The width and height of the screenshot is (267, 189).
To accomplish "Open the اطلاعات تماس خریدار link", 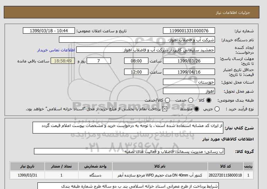I will click(56, 50).
